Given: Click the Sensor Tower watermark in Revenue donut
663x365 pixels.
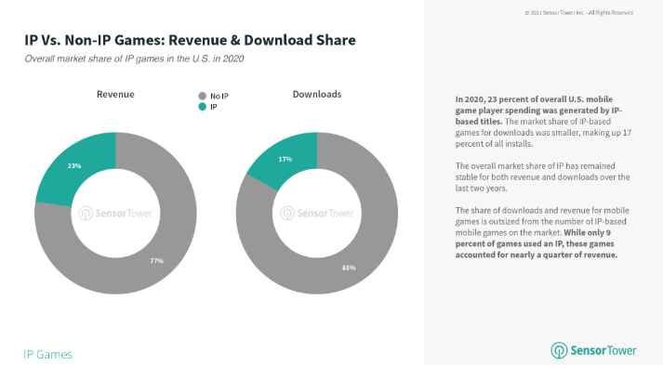Looking at the screenshot, I should (x=115, y=214).
